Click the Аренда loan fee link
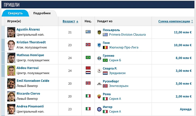Screen dimensions: 196x116 click(186, 109)
